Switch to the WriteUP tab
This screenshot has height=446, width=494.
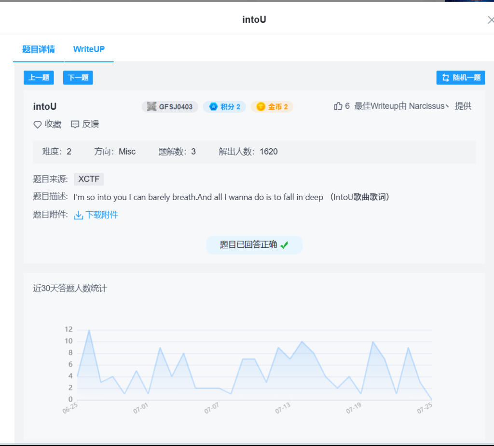point(89,49)
